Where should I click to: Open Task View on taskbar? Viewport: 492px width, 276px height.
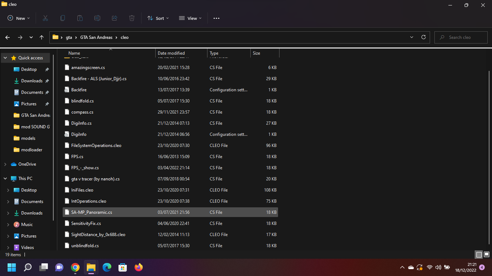click(43, 267)
